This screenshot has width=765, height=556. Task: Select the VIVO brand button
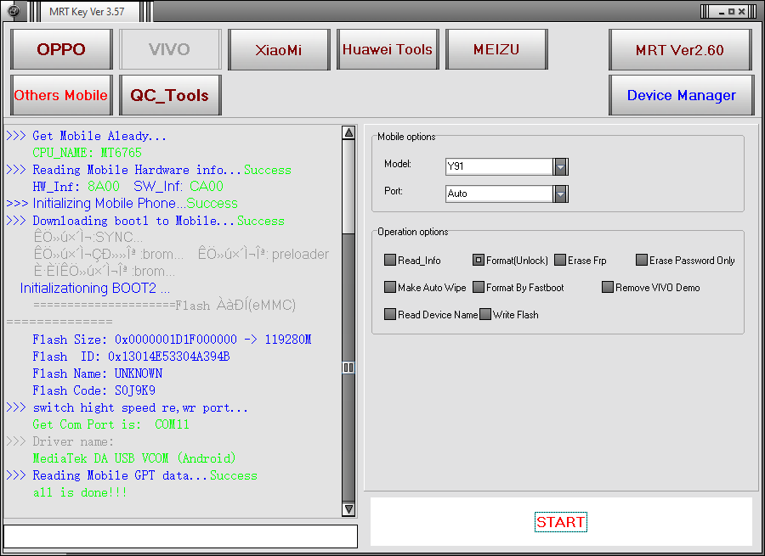[x=170, y=49]
